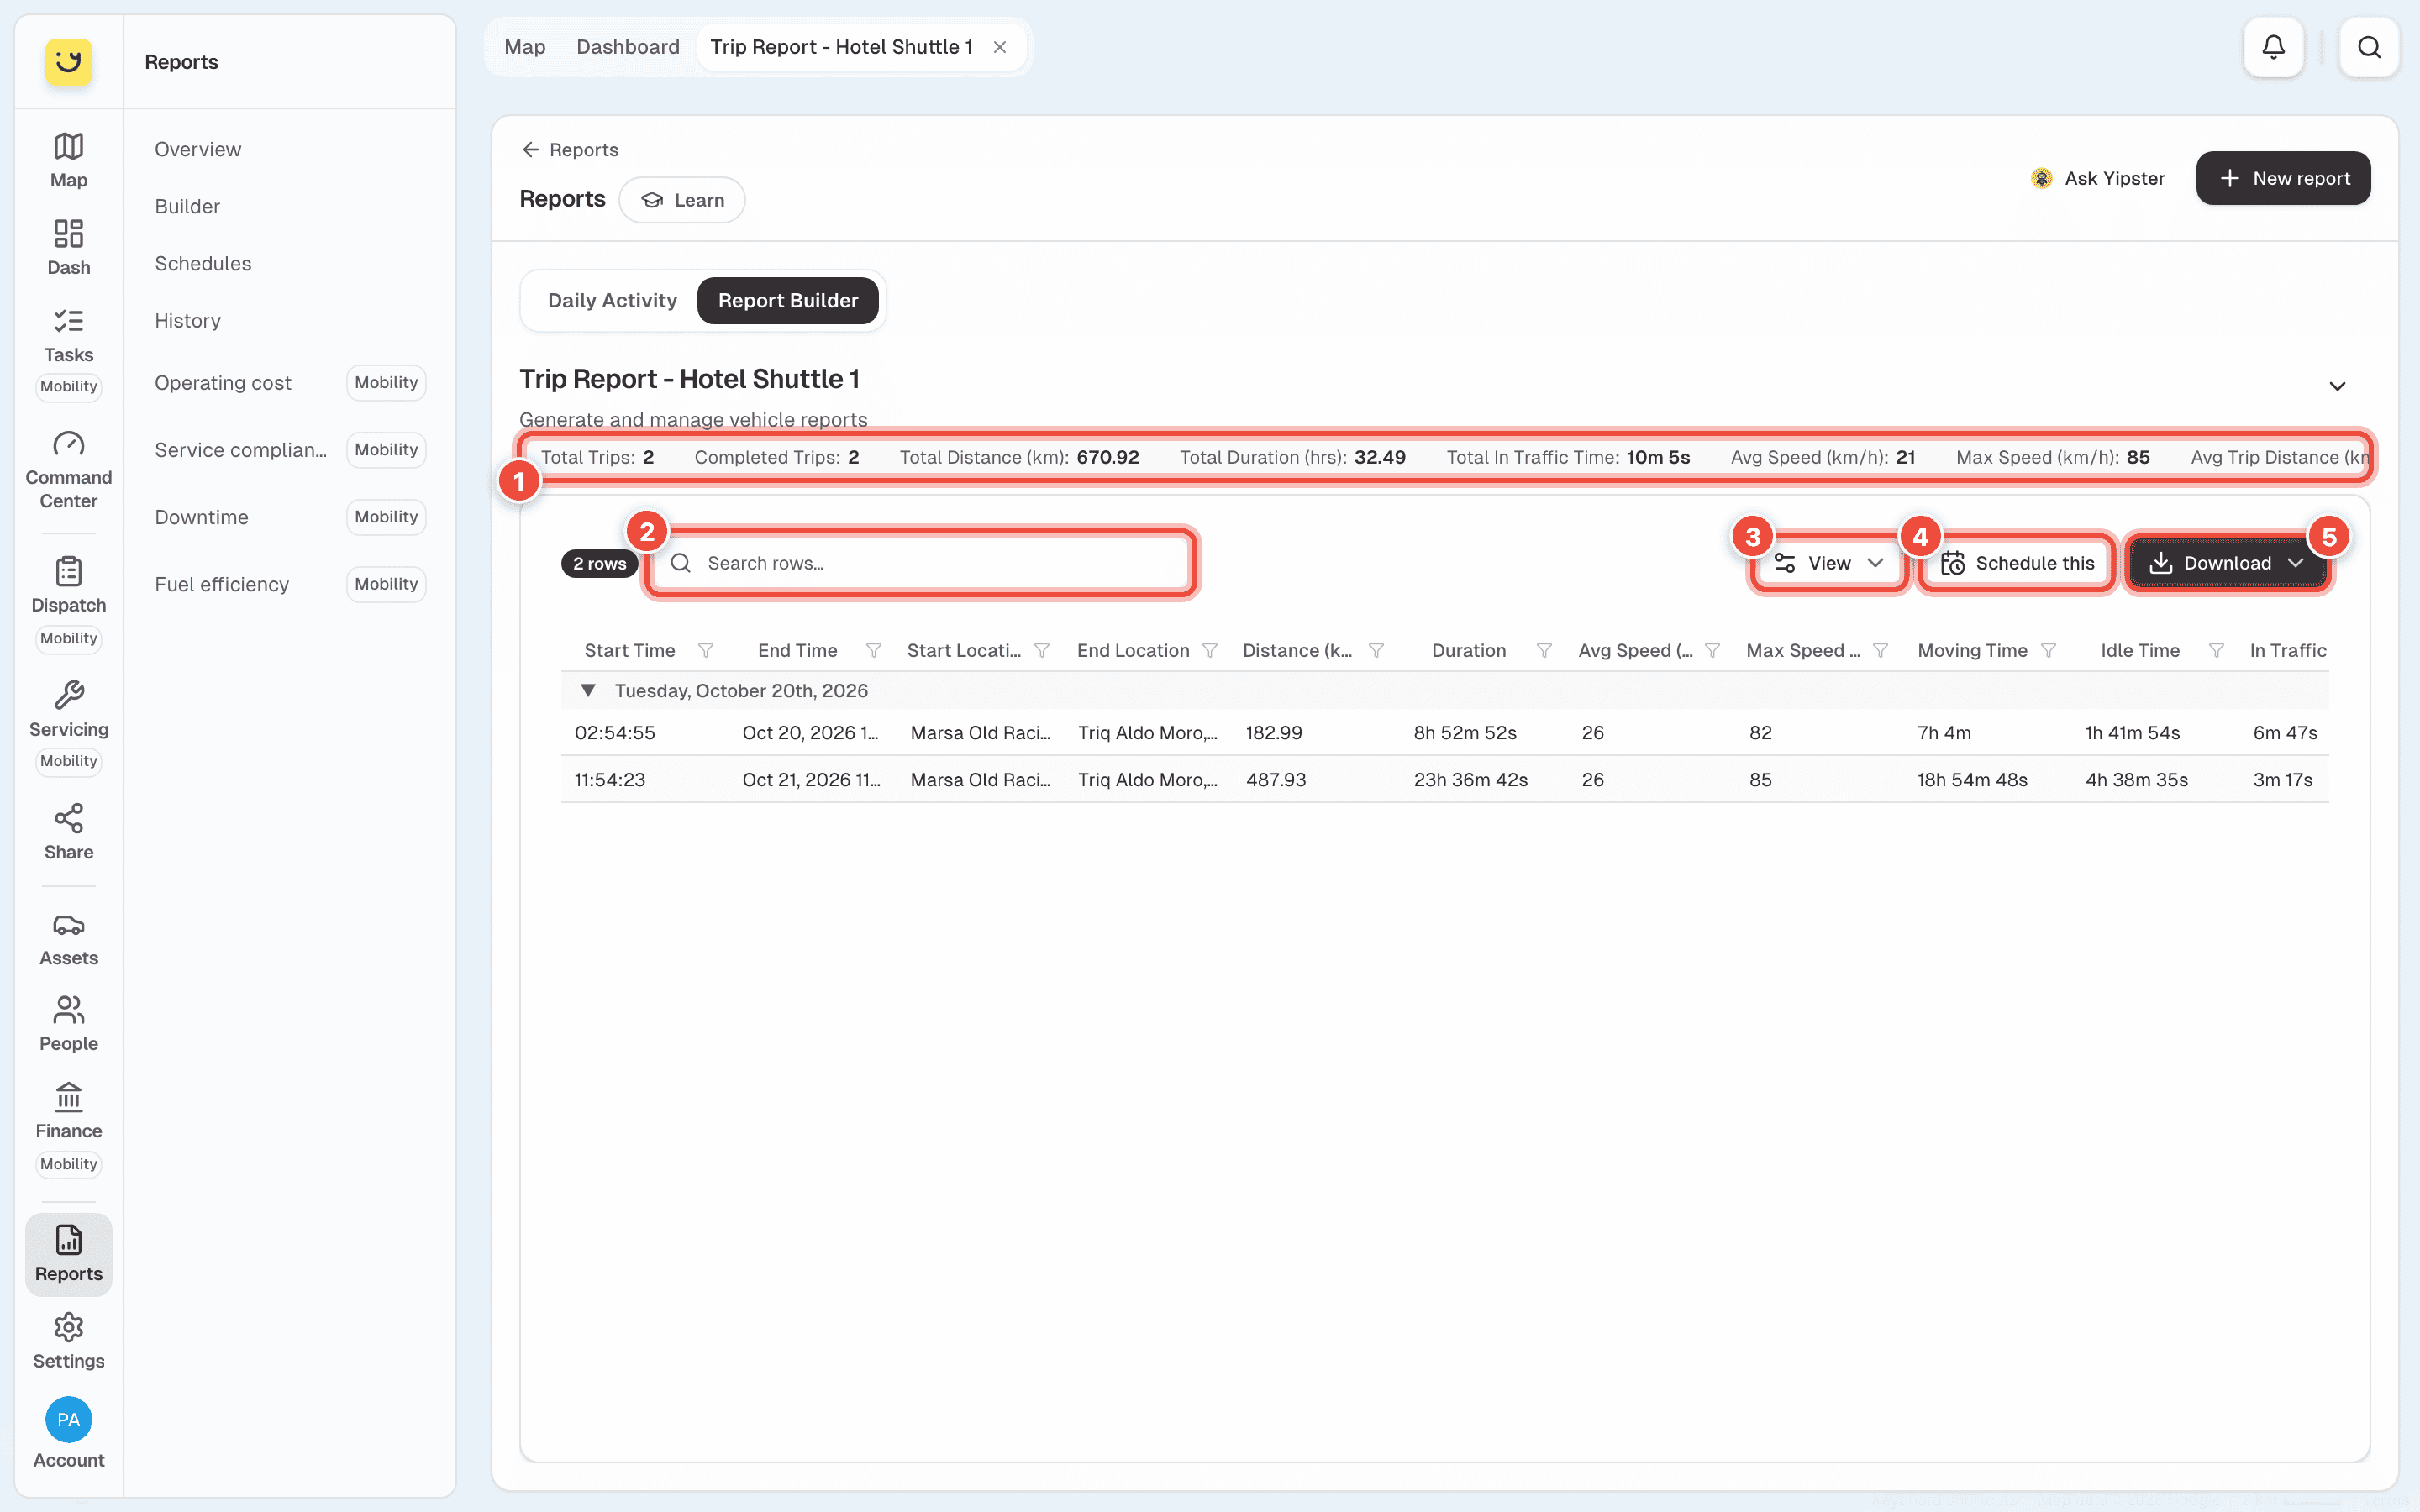Open Builder in Reports menu
Viewport: 2420px width, 1512px height.
click(x=187, y=206)
